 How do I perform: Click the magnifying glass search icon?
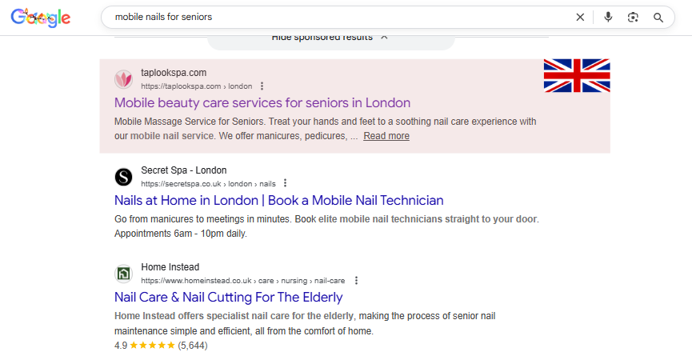pos(658,17)
